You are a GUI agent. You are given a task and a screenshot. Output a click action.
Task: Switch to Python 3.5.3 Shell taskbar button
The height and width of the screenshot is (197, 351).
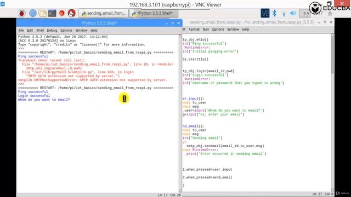click(x=154, y=13)
